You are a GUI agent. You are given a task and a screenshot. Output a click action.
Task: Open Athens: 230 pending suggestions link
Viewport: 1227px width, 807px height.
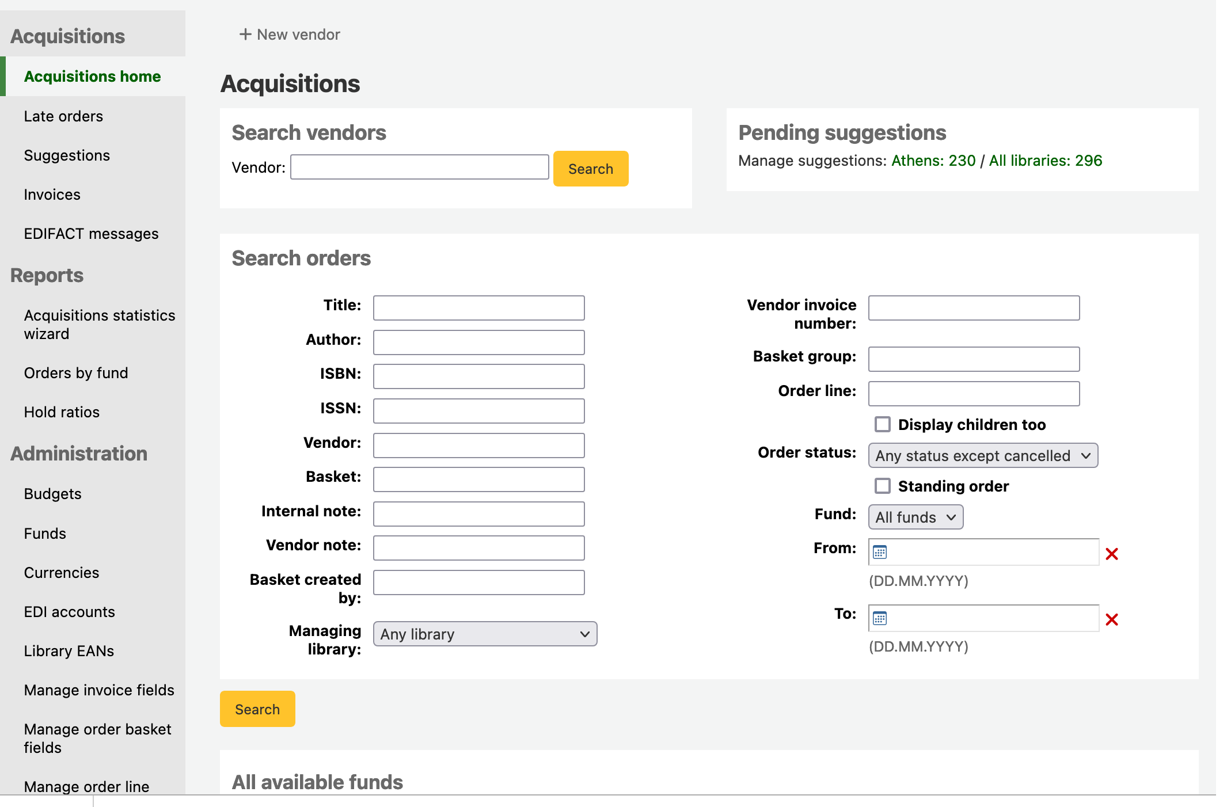[933, 161]
